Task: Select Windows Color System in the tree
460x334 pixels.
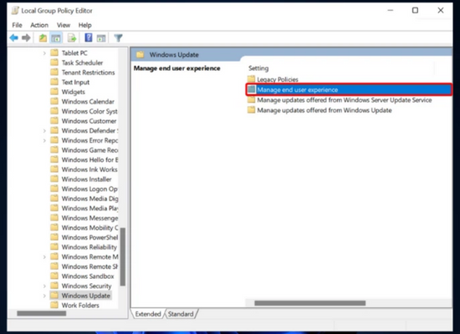Action: 89,111
